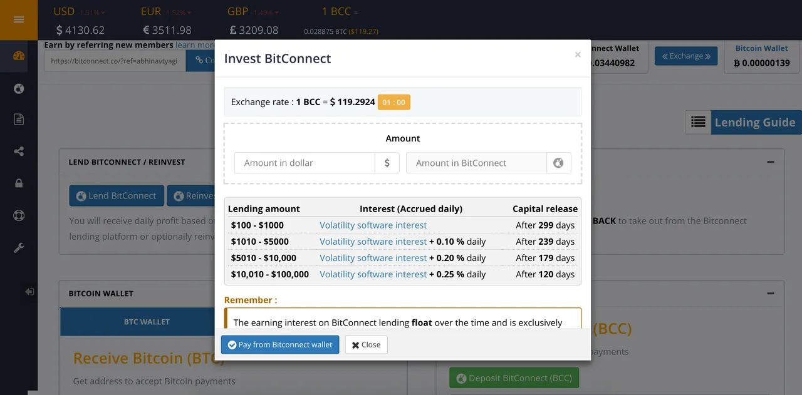Click the BitConnect coin addon icon
Screen dimensions: 802x395
[x=558, y=163]
